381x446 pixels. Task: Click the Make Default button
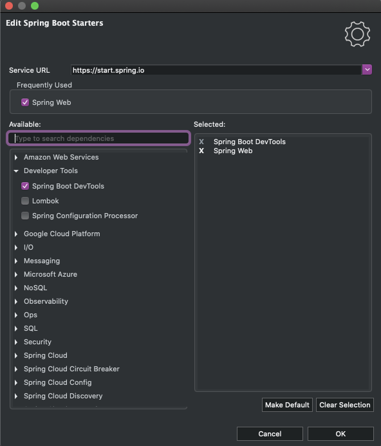(x=287, y=405)
